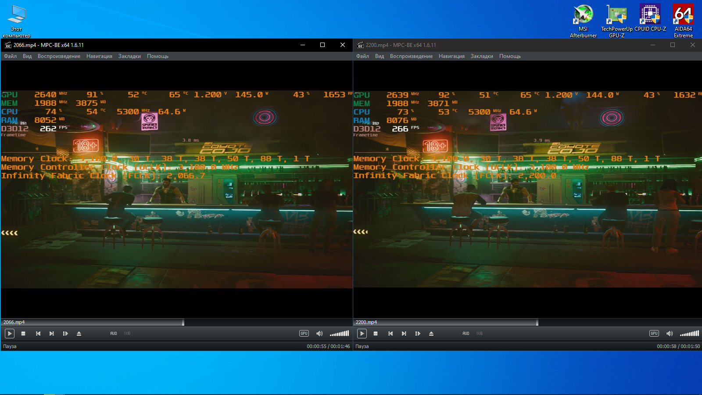Skip to next file in 2200.mp4 player

pyautogui.click(x=404, y=334)
